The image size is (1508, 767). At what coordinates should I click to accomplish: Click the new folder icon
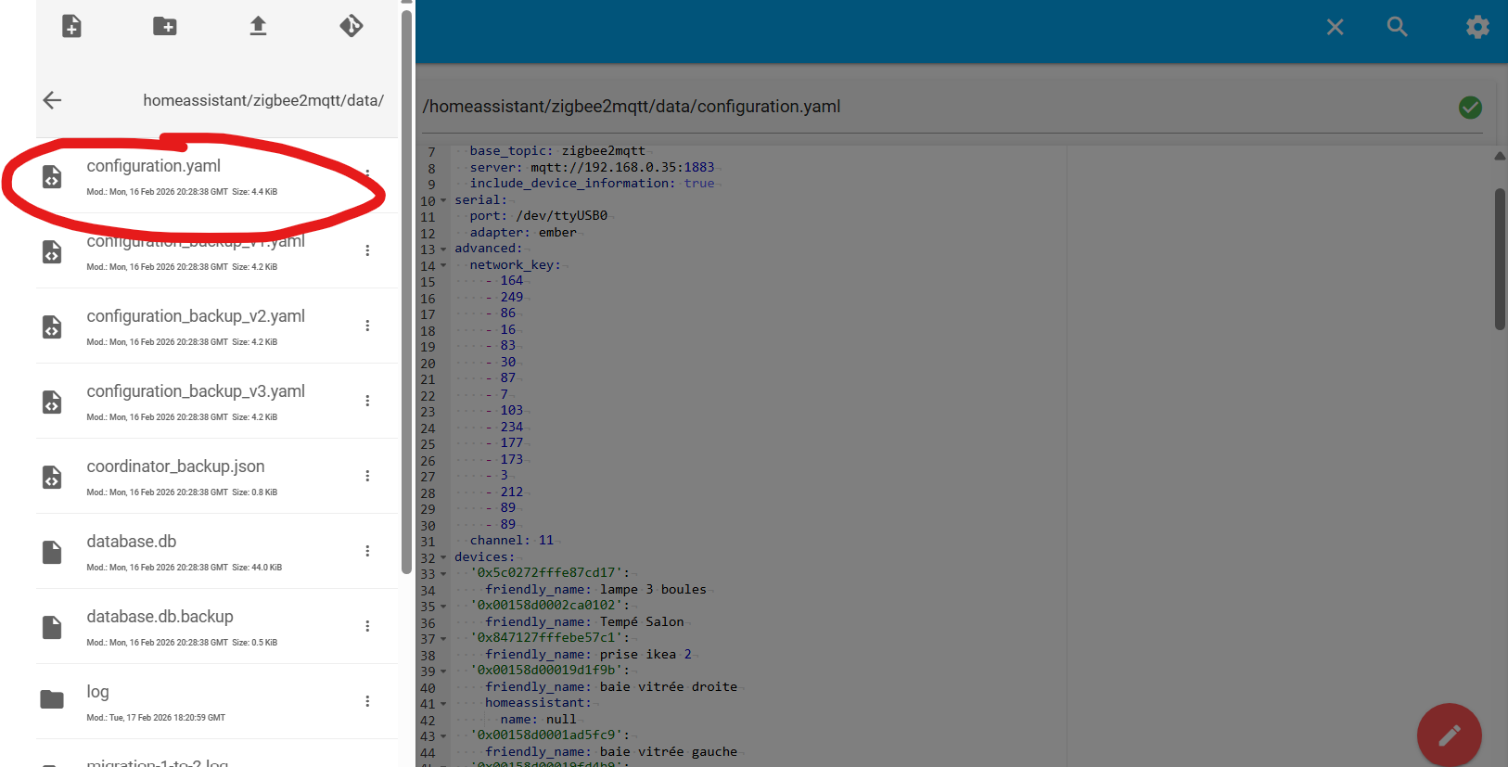[165, 26]
